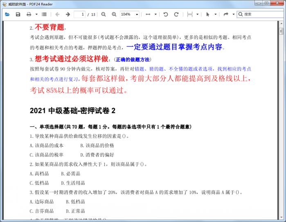Click the search magnifier icon
The image size is (286, 222).
point(241,14)
